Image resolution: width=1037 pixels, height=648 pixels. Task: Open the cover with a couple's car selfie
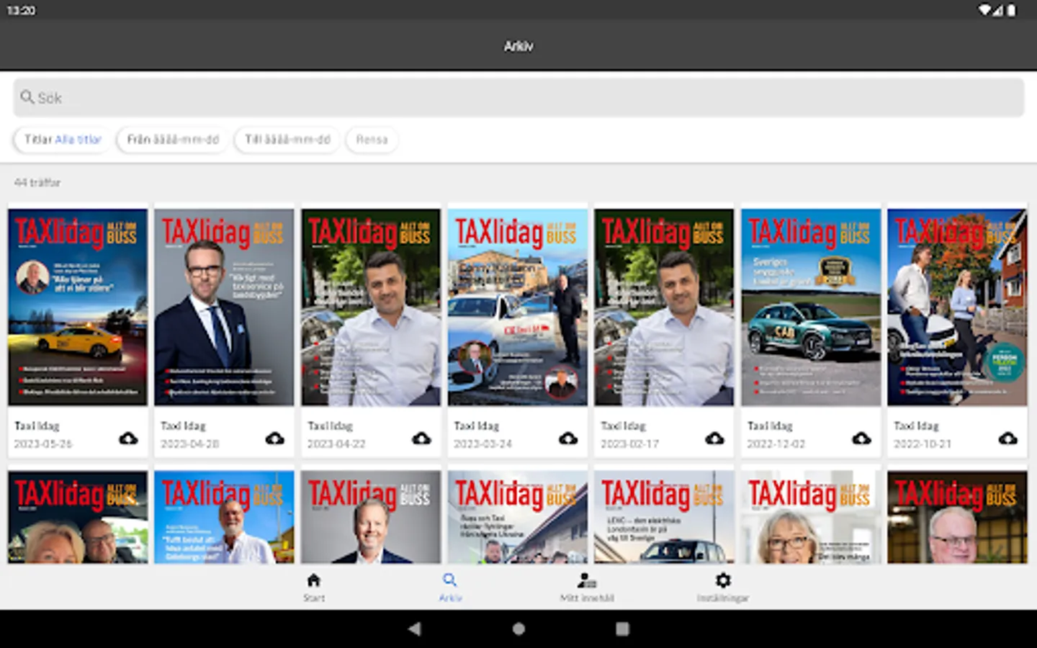tap(78, 517)
